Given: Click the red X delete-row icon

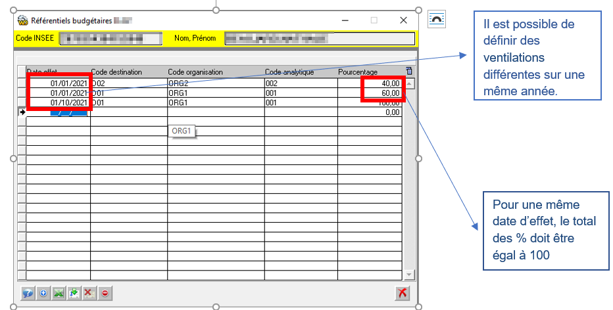Looking at the screenshot, I should 89,293.
